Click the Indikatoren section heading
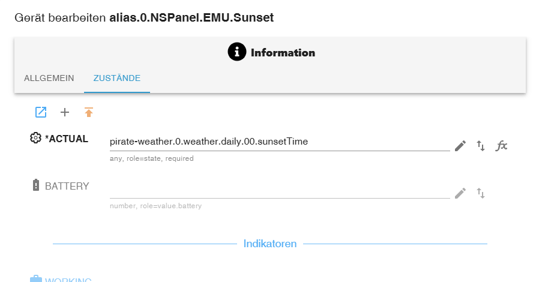 [x=270, y=244]
